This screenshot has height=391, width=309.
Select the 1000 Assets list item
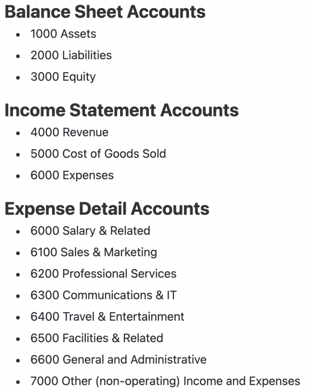(x=63, y=34)
